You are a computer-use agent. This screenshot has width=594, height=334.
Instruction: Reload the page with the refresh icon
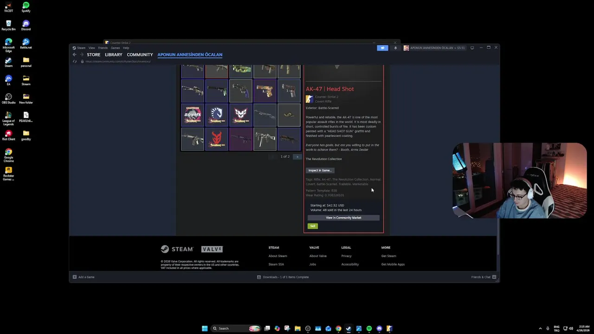pyautogui.click(x=75, y=61)
